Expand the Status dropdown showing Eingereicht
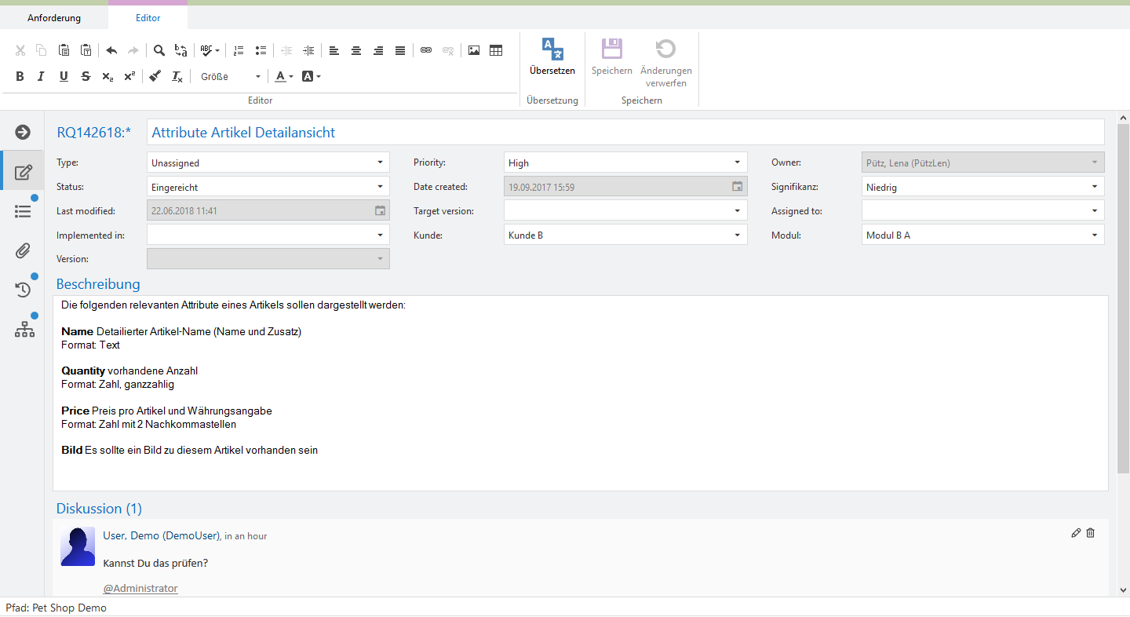Screen dimensions: 1130x617 pyautogui.click(x=380, y=187)
